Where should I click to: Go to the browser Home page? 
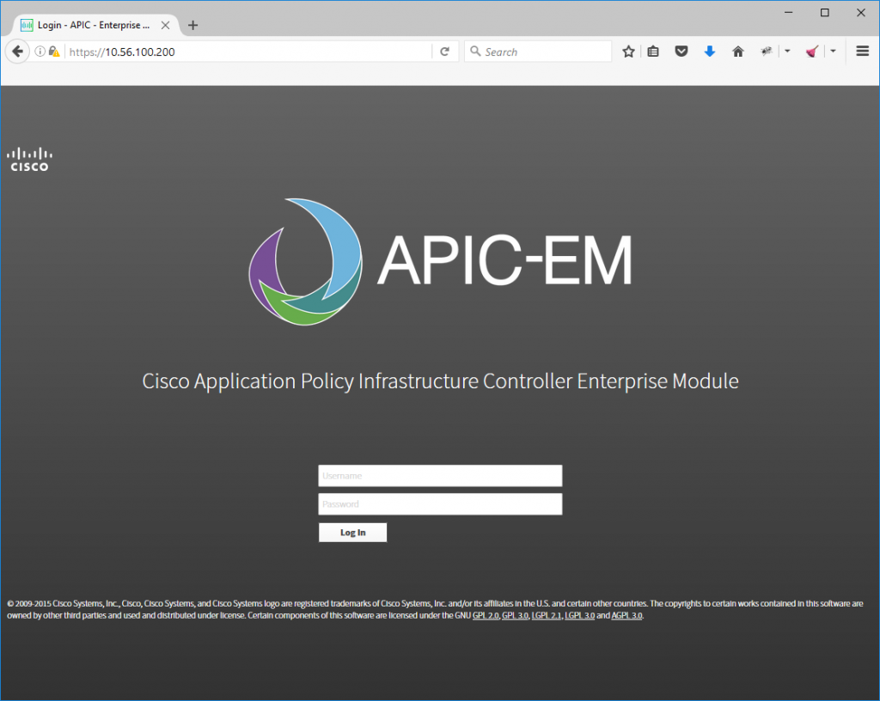tap(737, 51)
